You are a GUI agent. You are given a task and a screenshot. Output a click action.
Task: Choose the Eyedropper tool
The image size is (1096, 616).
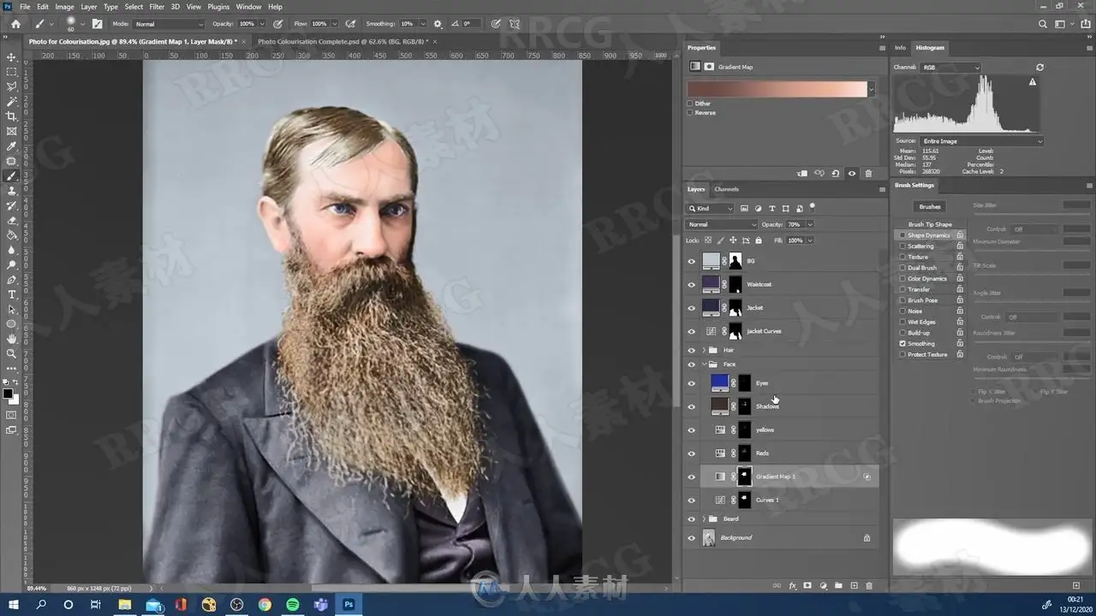click(x=12, y=146)
